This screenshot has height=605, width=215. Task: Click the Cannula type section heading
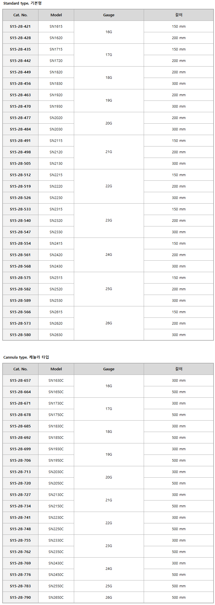click(x=26, y=357)
